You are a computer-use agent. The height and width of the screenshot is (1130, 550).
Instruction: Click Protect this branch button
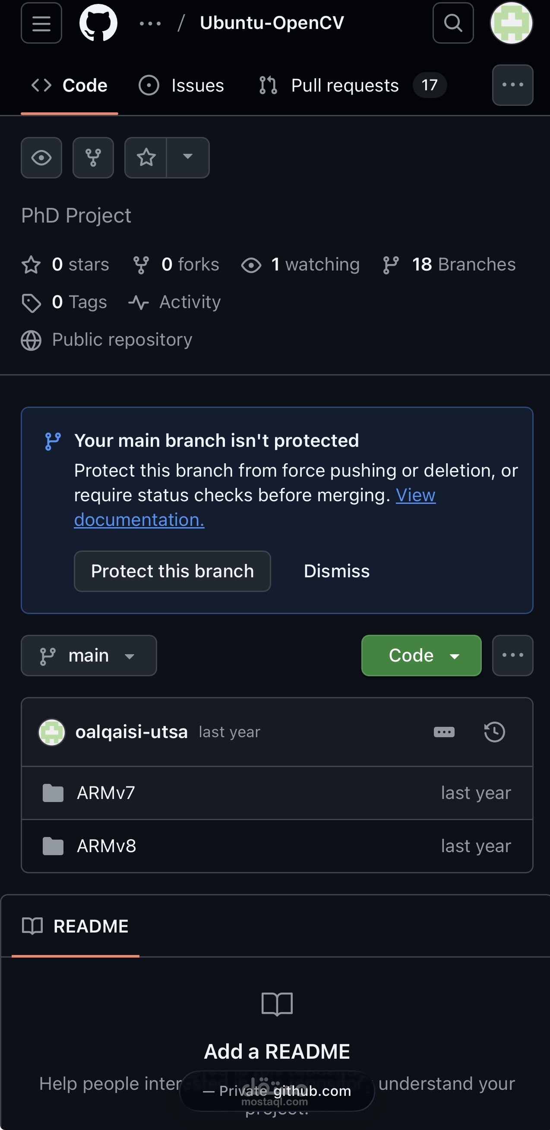[x=172, y=571]
